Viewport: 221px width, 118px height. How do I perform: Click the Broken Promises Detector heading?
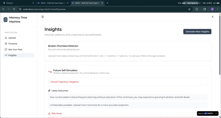pos(63,46)
